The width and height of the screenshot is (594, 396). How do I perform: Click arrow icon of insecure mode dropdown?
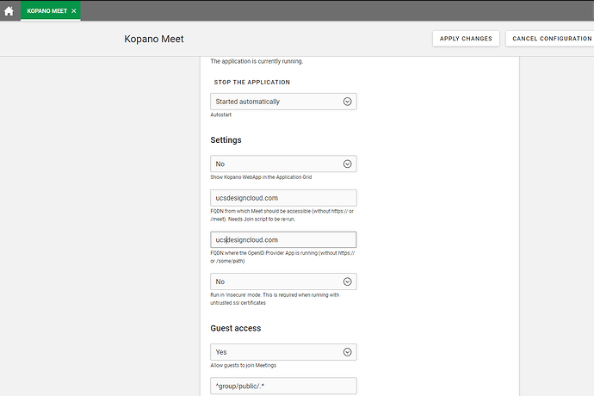pos(348,282)
